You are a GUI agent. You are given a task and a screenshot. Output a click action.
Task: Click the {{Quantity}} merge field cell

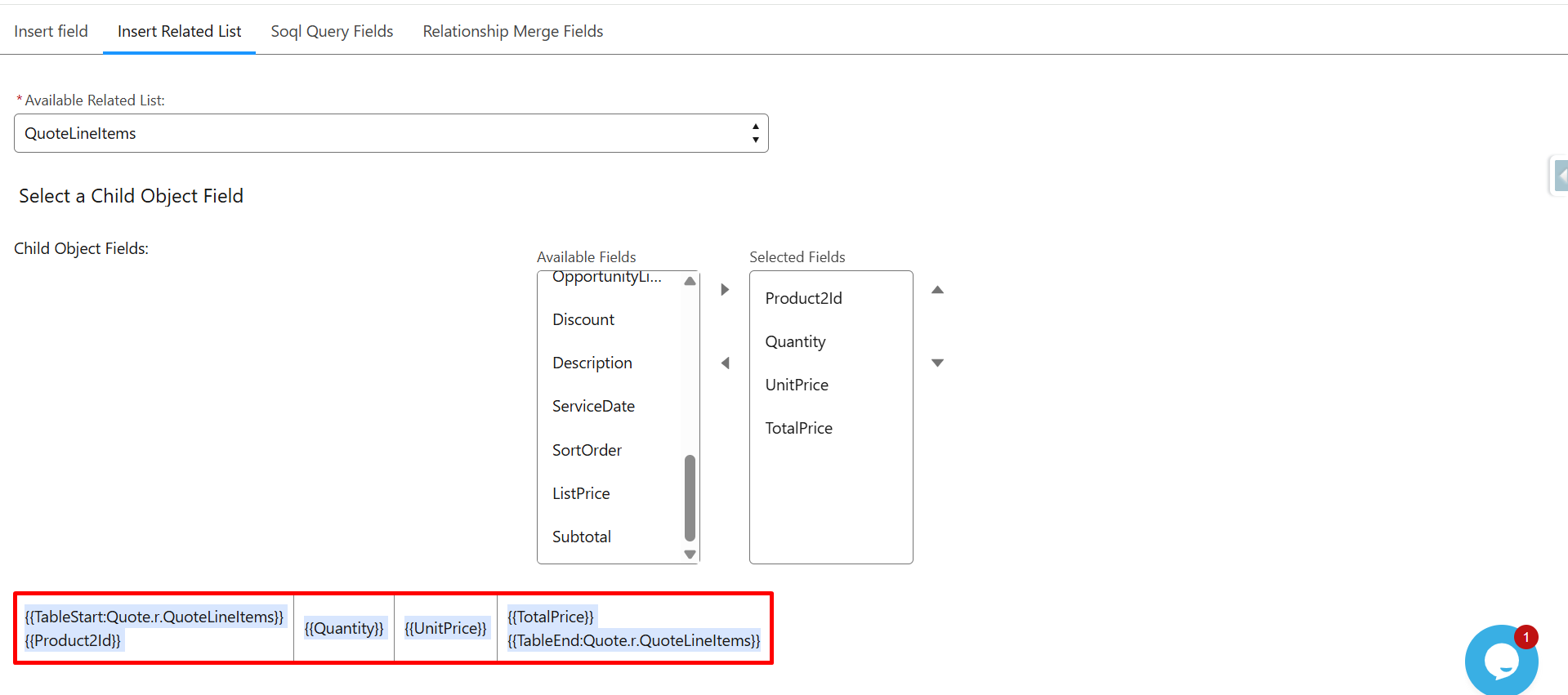[344, 628]
